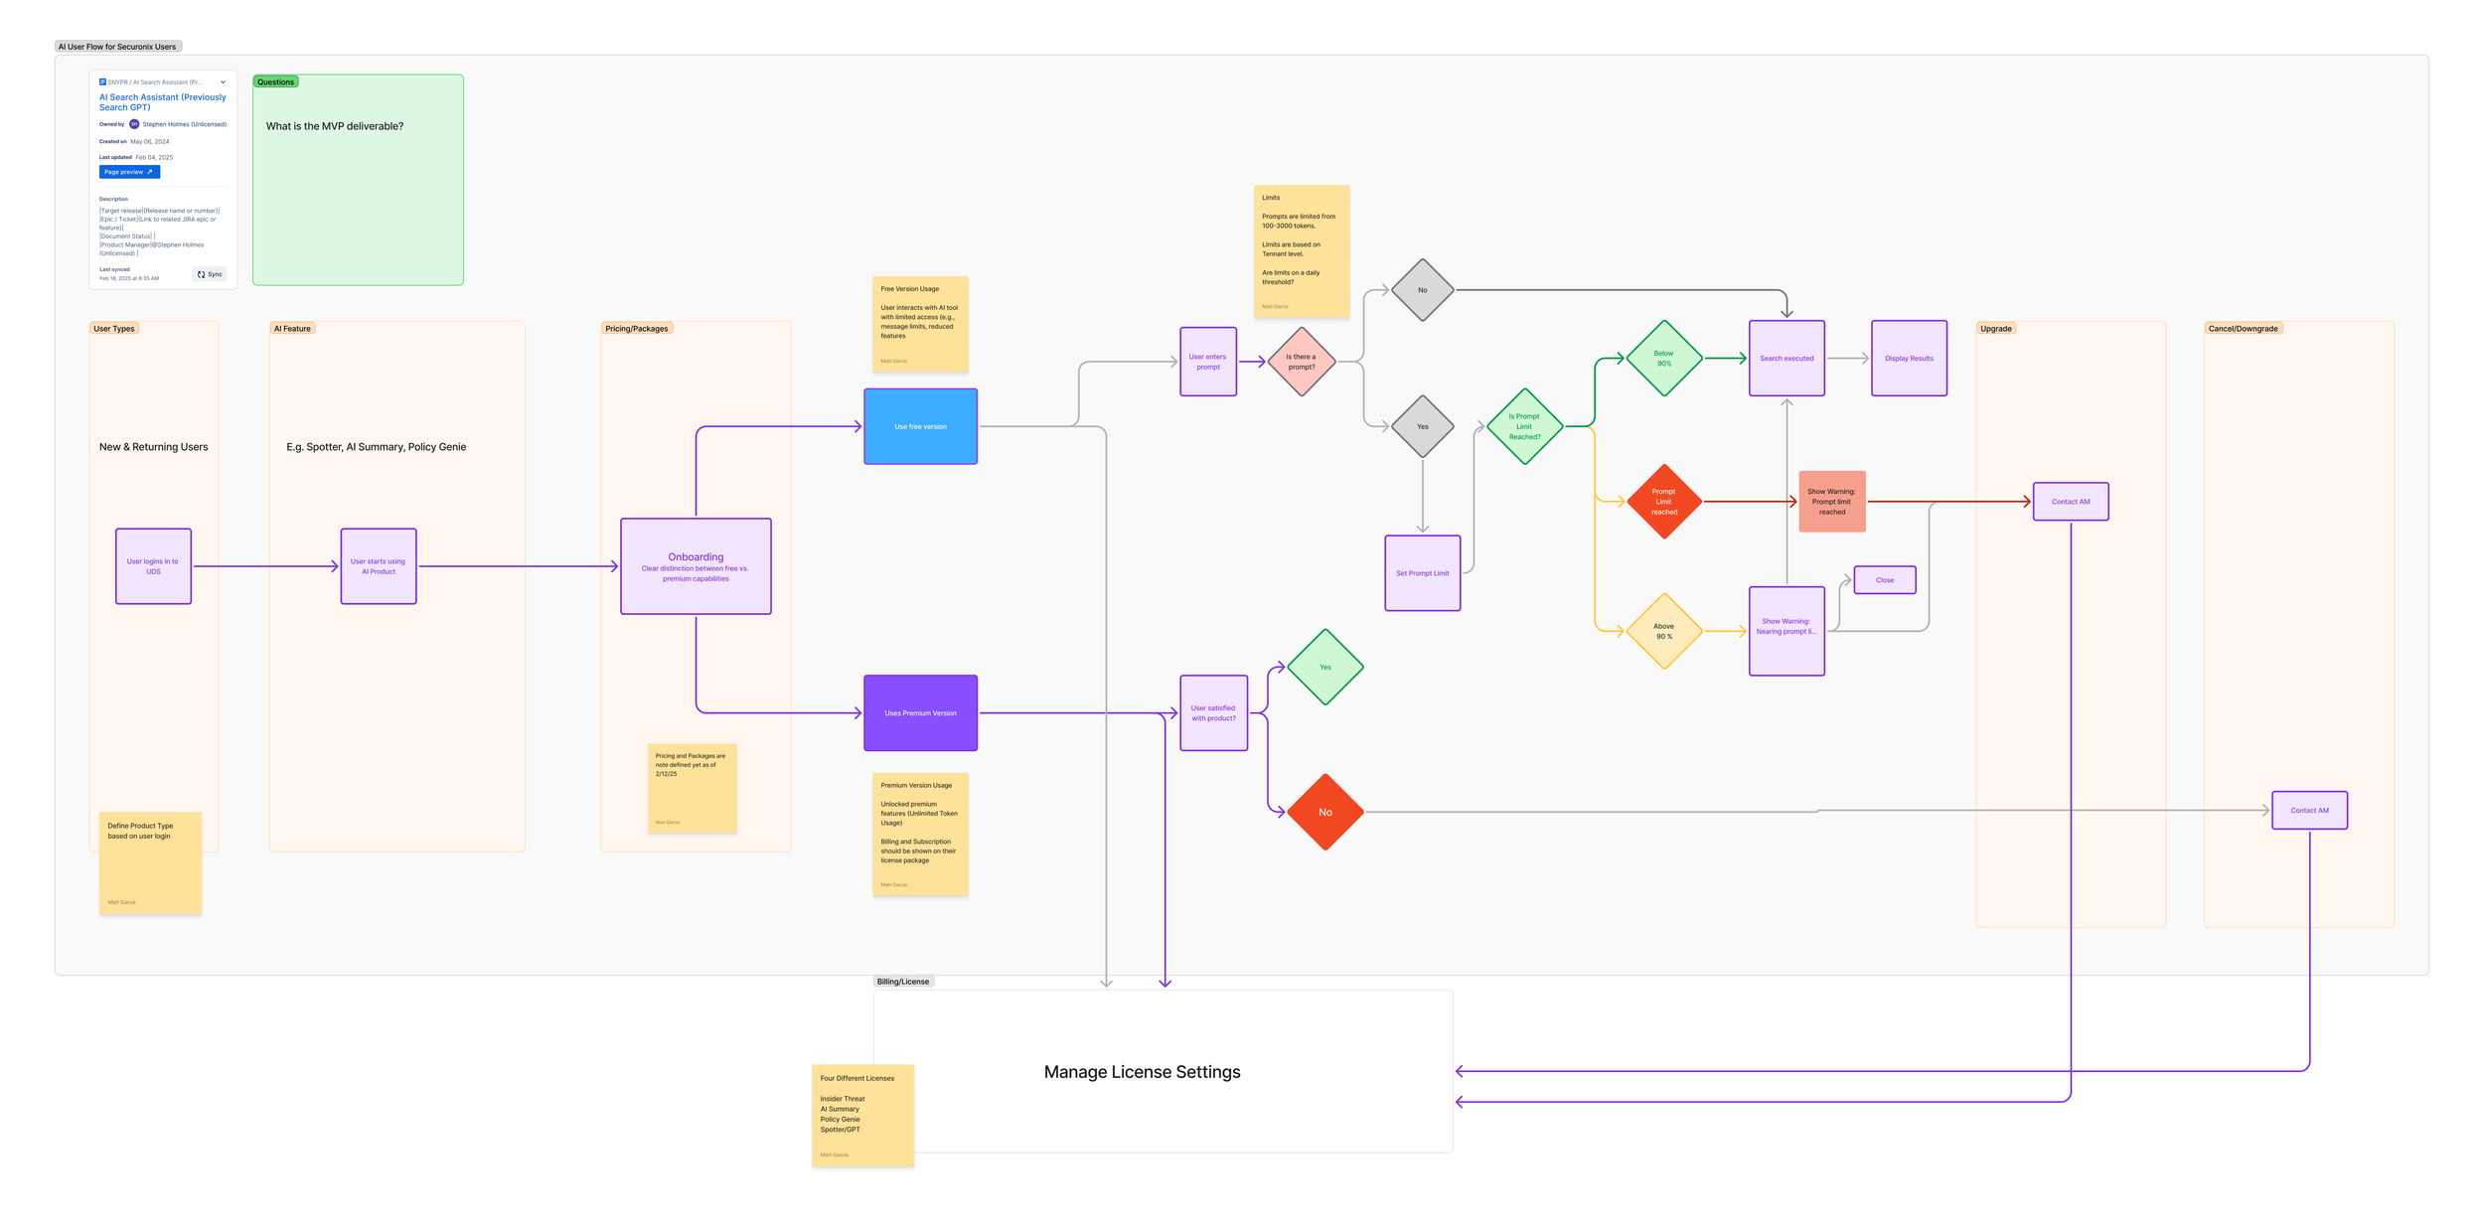Image resolution: width=2484 pixels, height=1229 pixels.
Task: Select the 'AI User Flow for Securonix Users' label
Action: click(x=117, y=47)
